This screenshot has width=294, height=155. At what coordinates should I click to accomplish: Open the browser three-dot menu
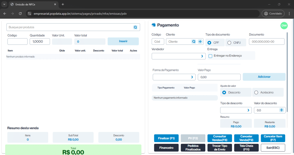289,13
